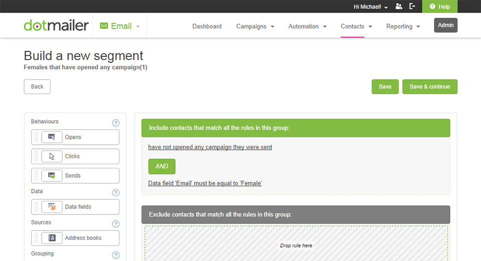Click the Opens behaviour rule icon
The width and height of the screenshot is (481, 261).
(x=52, y=137)
